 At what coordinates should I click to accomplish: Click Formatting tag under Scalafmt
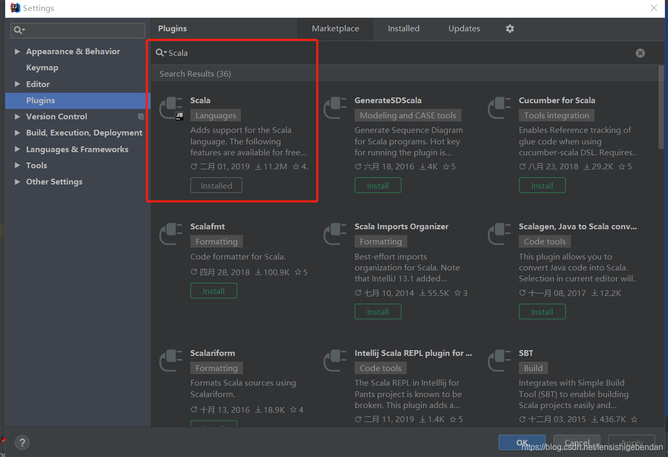coord(216,242)
